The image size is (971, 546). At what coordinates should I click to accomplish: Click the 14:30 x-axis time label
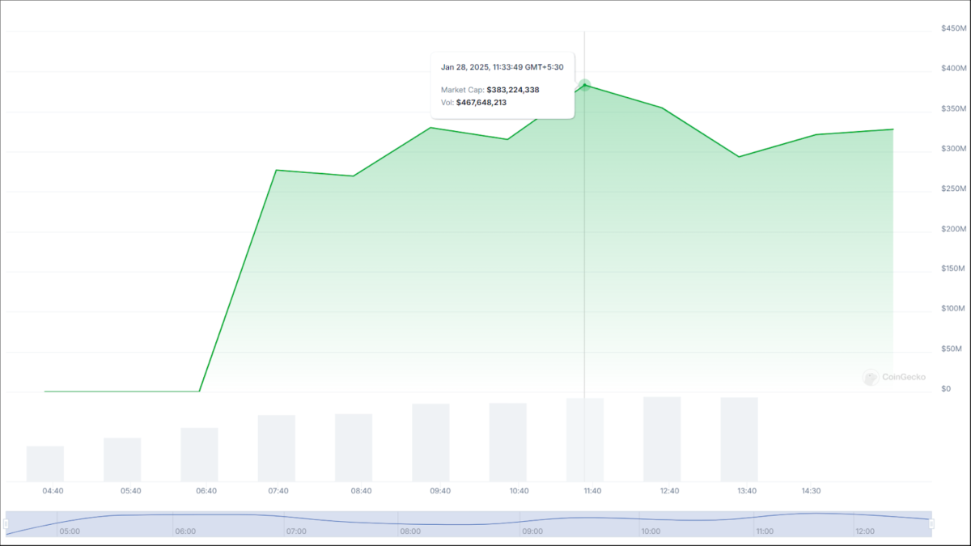coord(811,491)
